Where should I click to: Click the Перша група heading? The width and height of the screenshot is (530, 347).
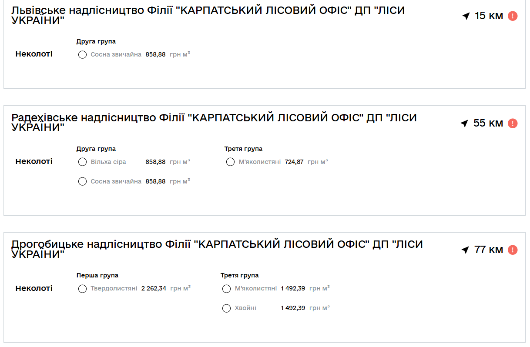97,275
